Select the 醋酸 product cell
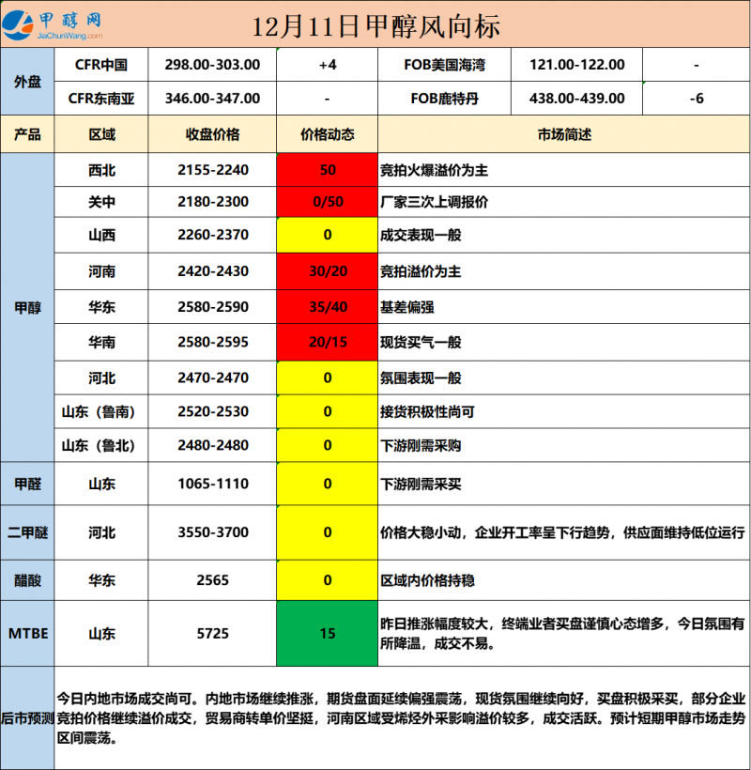751x770 pixels. (x=27, y=580)
